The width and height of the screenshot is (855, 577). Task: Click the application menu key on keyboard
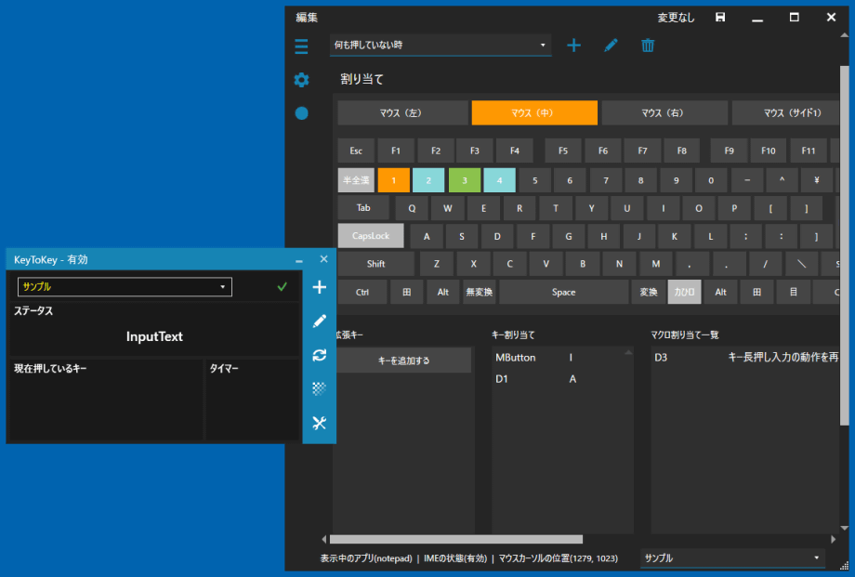(794, 293)
